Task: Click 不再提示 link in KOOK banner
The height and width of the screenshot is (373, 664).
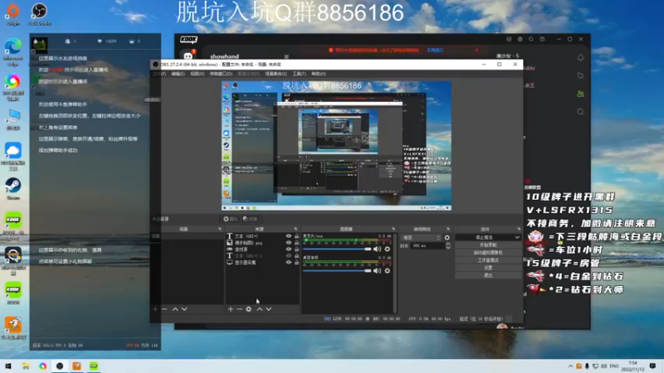Action: pos(434,51)
